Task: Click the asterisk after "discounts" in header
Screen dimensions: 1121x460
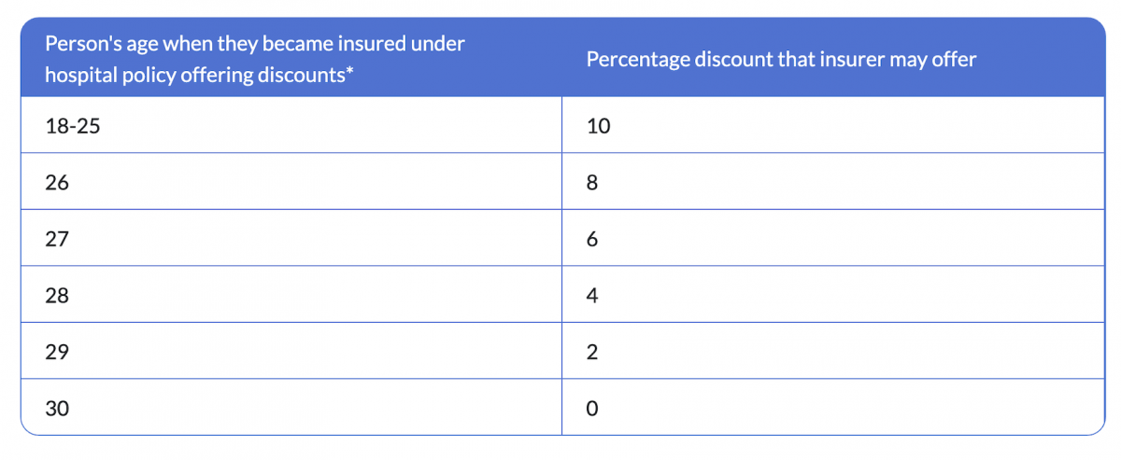Action: pos(349,73)
